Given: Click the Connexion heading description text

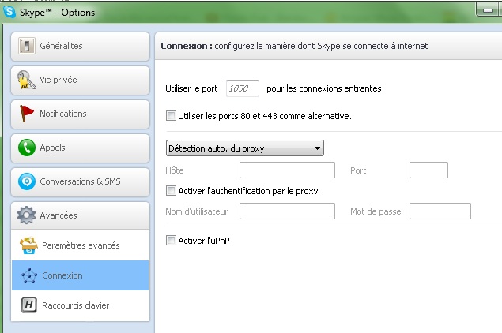Looking at the screenshot, I should [321, 46].
